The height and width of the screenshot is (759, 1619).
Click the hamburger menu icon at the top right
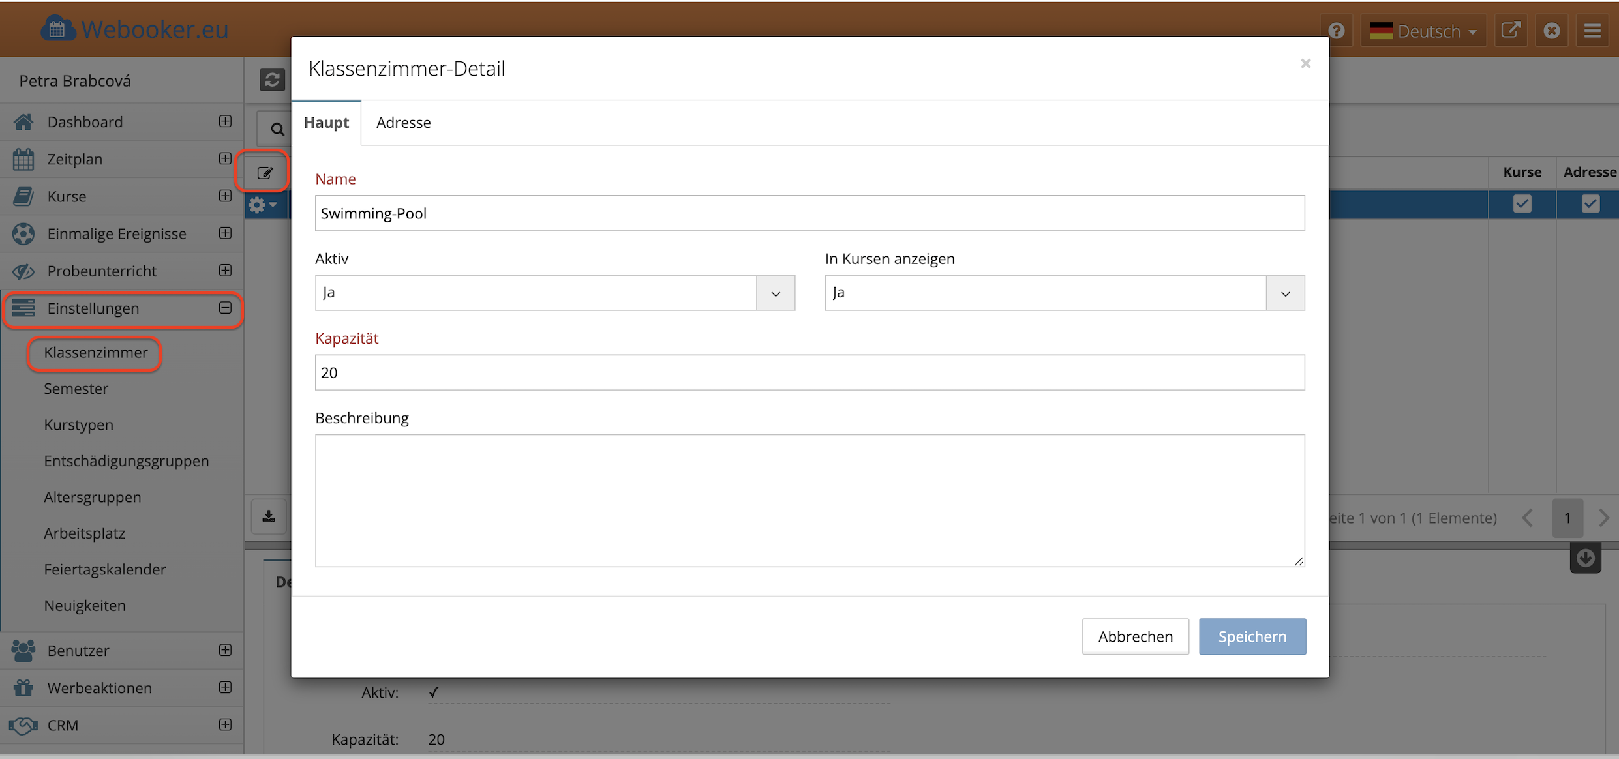(1592, 31)
